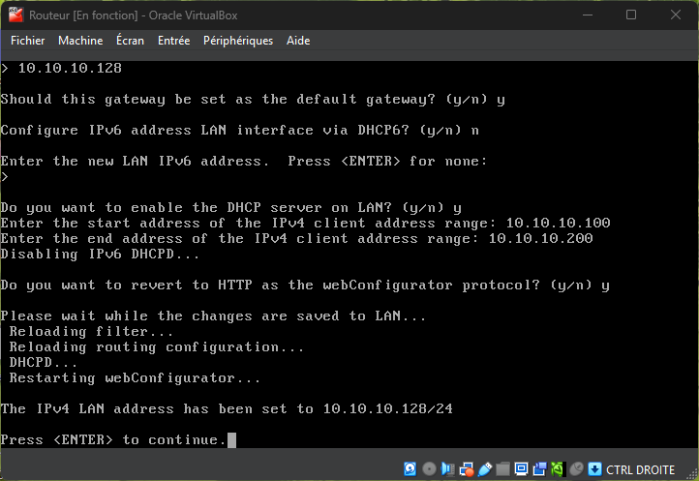Screen dimensions: 699x481
Task: Click the CPU/virtualization status icon
Action: pos(558,469)
